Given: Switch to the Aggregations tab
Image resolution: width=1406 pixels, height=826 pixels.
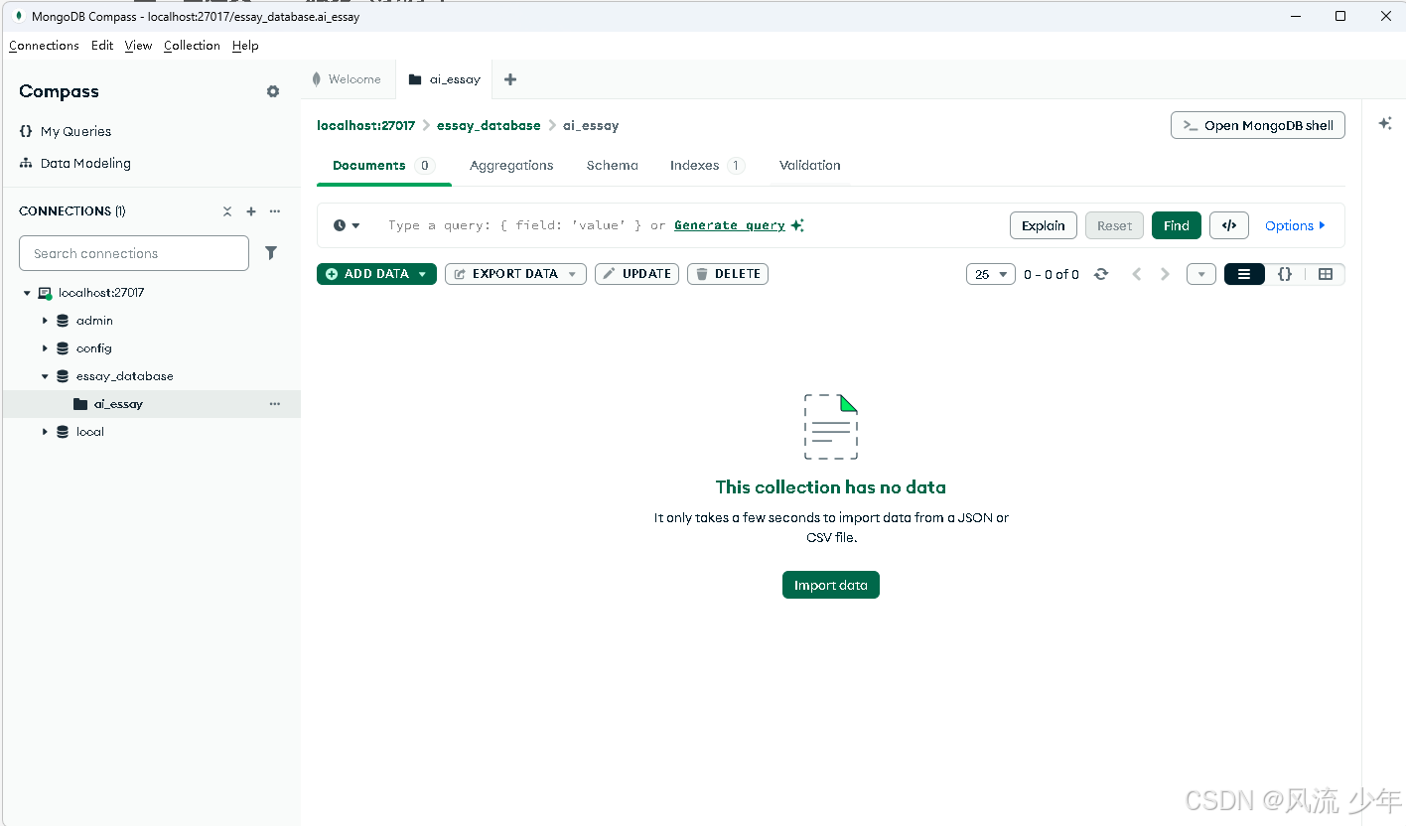Looking at the screenshot, I should pos(511,166).
